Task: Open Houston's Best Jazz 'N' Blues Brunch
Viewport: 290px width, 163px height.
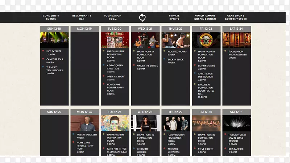Action: (x=237, y=139)
